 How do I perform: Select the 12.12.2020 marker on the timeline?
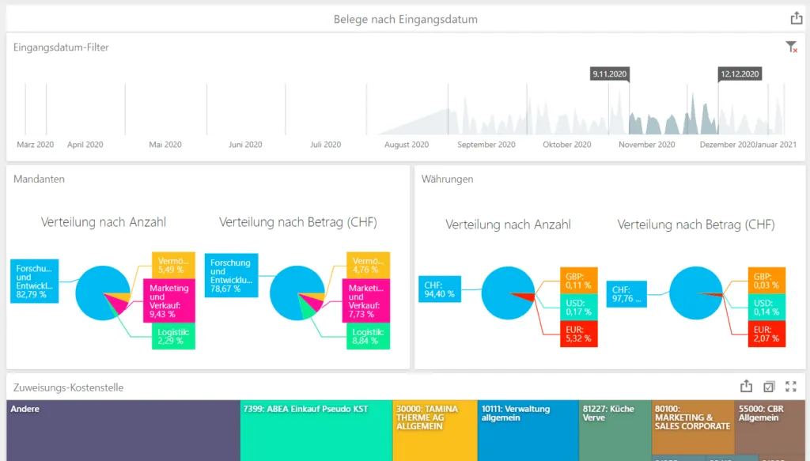tap(740, 74)
